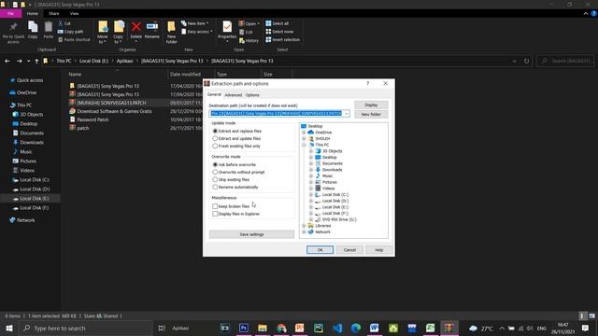Click the red Delete icon

[136, 27]
